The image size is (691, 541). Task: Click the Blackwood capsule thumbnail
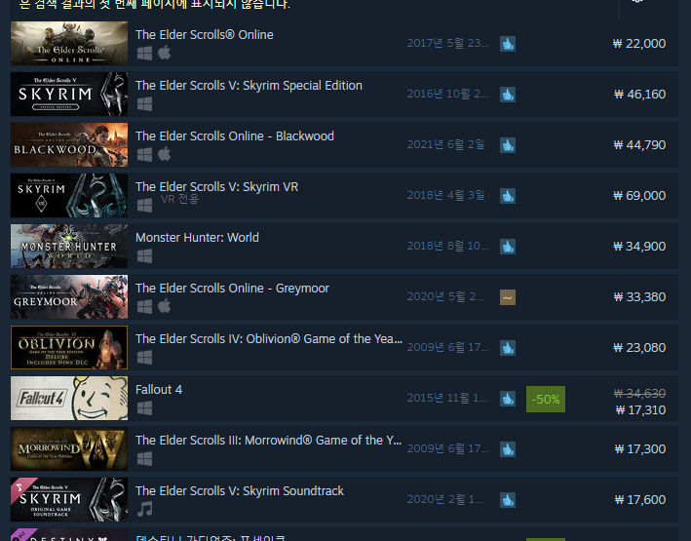coord(69,144)
